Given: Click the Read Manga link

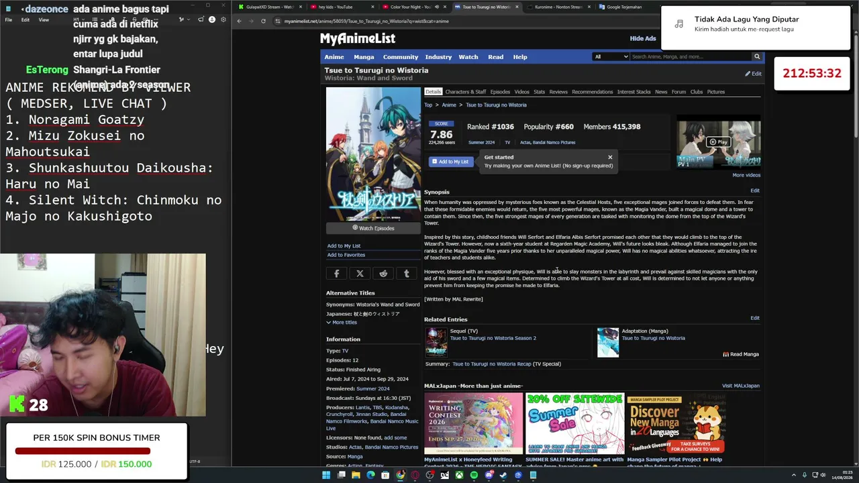Looking at the screenshot, I should pyautogui.click(x=741, y=354).
